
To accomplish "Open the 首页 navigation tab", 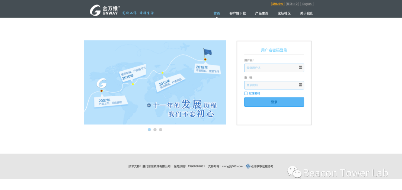I will [217, 13].
